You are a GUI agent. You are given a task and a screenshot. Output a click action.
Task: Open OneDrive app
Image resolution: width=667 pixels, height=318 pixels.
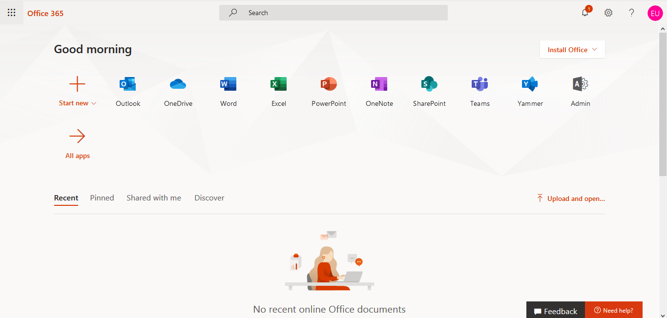coord(178,92)
